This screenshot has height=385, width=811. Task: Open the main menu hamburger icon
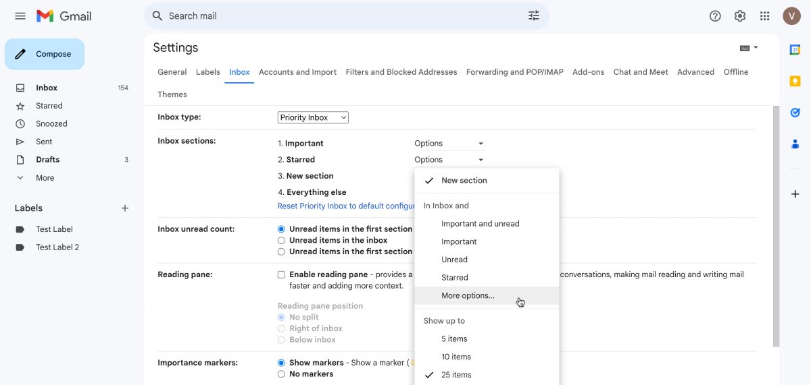(20, 16)
